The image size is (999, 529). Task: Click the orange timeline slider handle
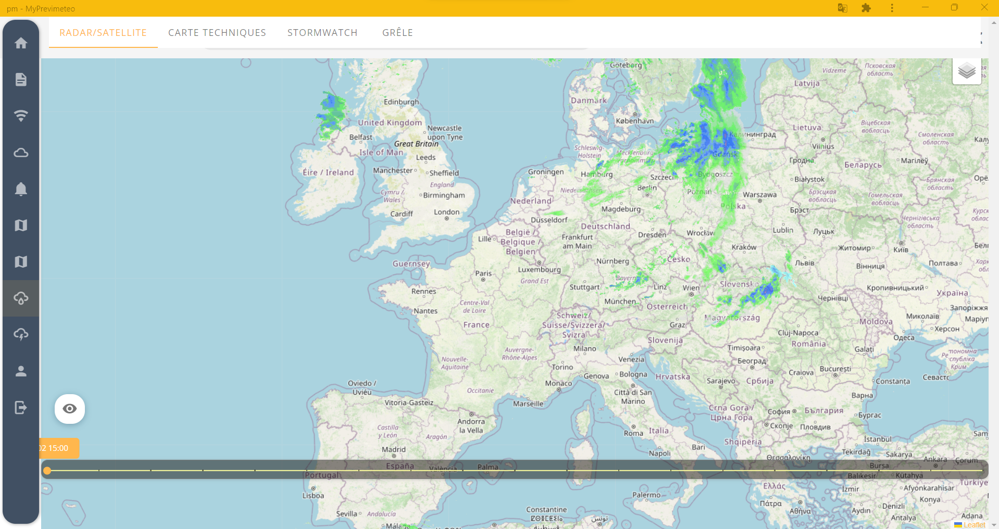click(47, 471)
